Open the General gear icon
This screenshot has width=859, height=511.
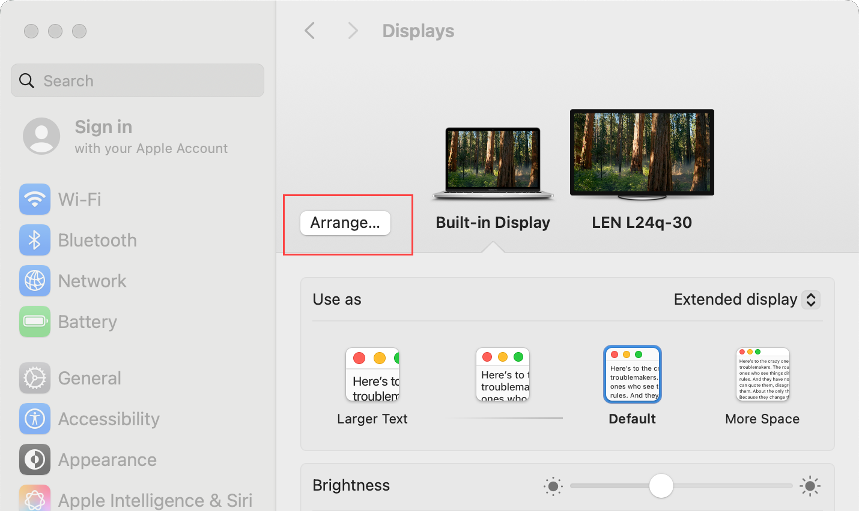(x=35, y=378)
